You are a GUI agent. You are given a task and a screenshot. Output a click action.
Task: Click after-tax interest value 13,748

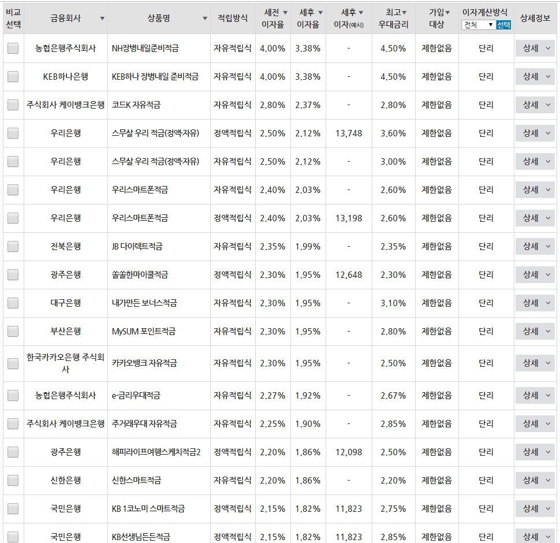[x=349, y=133]
